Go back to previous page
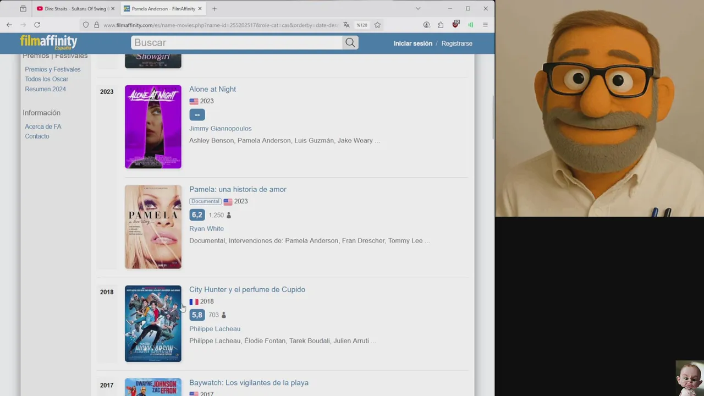This screenshot has width=704, height=396. 9,25
